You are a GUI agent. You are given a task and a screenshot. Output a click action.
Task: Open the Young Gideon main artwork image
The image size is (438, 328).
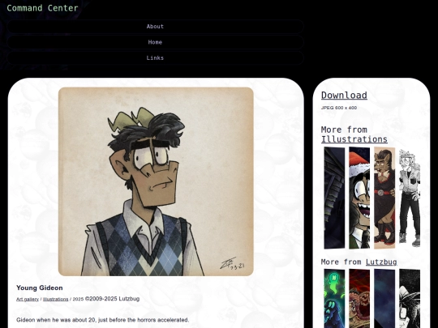coord(156,181)
